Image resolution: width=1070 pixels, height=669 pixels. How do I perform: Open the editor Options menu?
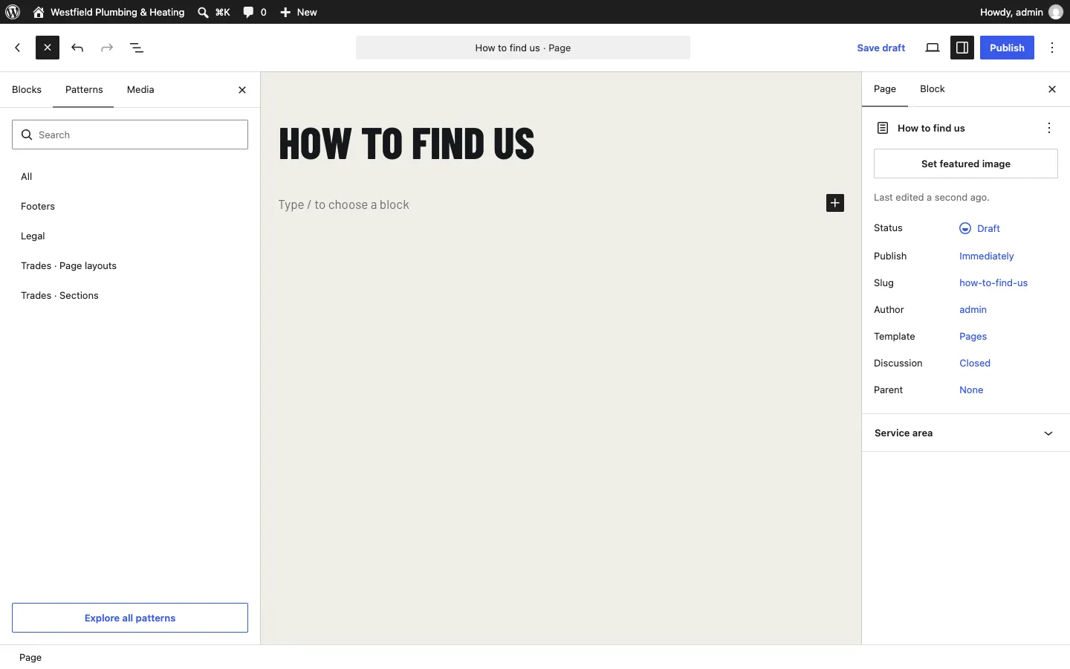coord(1053,48)
